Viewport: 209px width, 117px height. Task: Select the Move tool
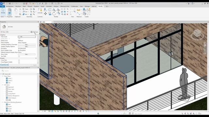(x=45, y=14)
